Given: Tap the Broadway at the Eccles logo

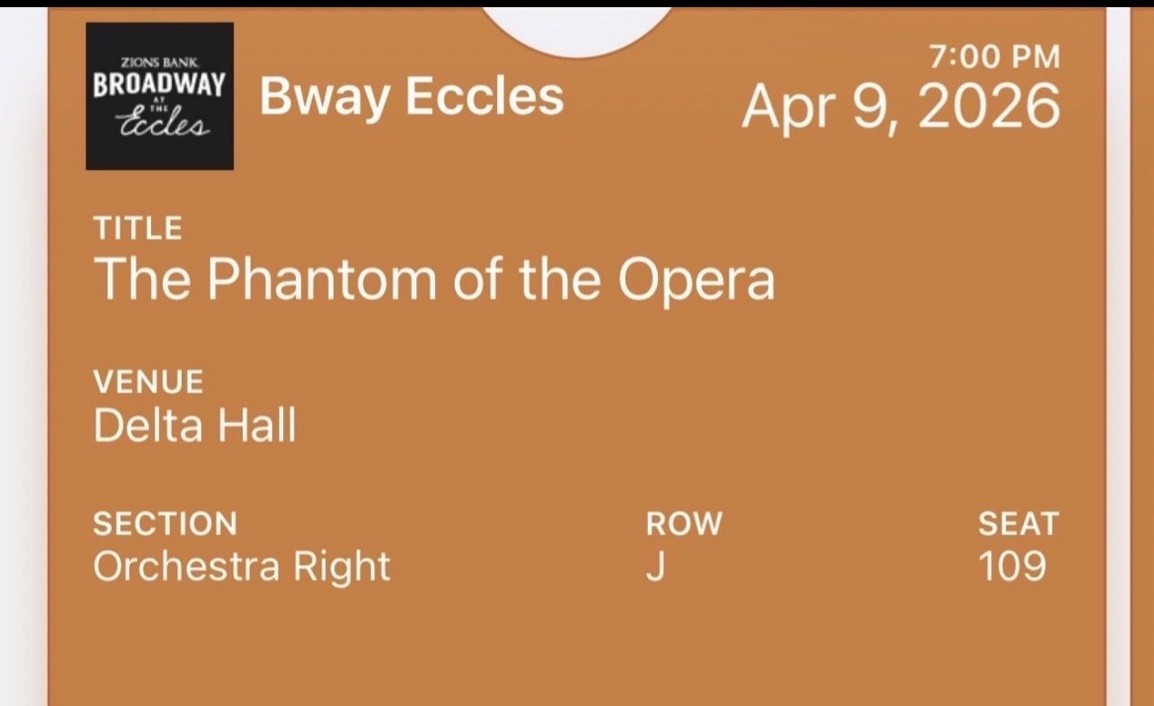Looking at the screenshot, I should pyautogui.click(x=159, y=96).
